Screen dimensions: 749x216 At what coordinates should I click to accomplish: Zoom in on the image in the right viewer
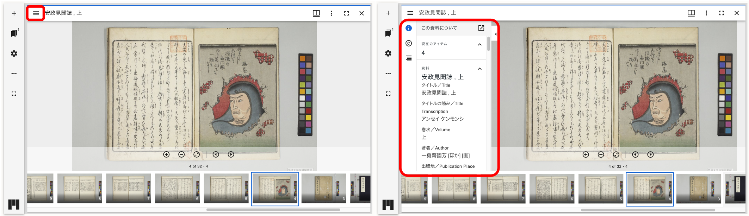[586, 154]
